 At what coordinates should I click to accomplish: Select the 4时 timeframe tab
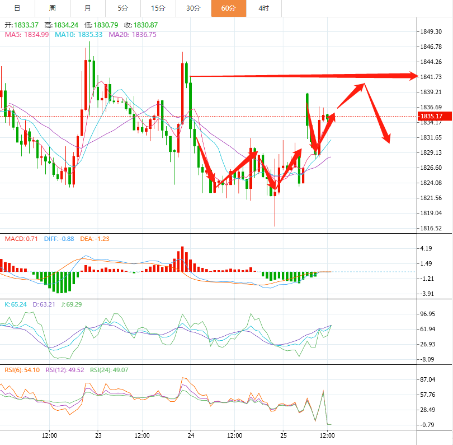tap(264, 8)
